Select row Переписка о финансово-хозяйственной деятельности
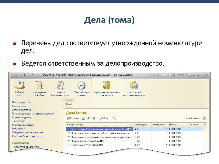Image resolution: width=219 pixels, height=164 pixels. tap(135, 133)
